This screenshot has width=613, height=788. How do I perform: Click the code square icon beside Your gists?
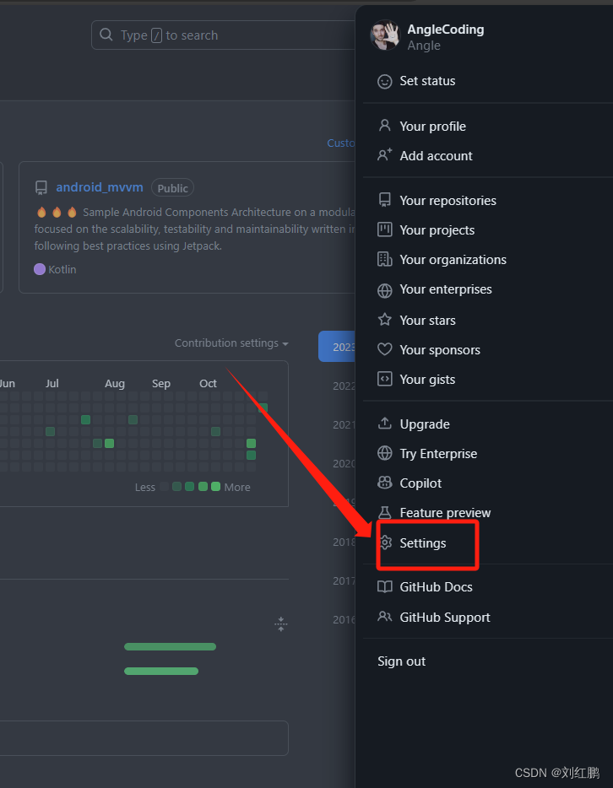pos(385,379)
